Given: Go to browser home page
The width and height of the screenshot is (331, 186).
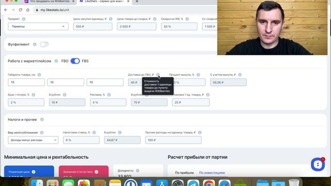Looking at the screenshot, I should (x=27, y=10).
